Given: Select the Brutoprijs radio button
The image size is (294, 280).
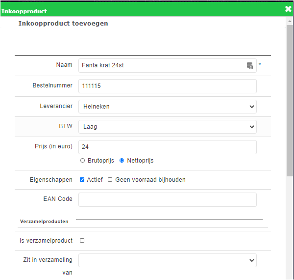Looking at the screenshot, I should pos(82,161).
